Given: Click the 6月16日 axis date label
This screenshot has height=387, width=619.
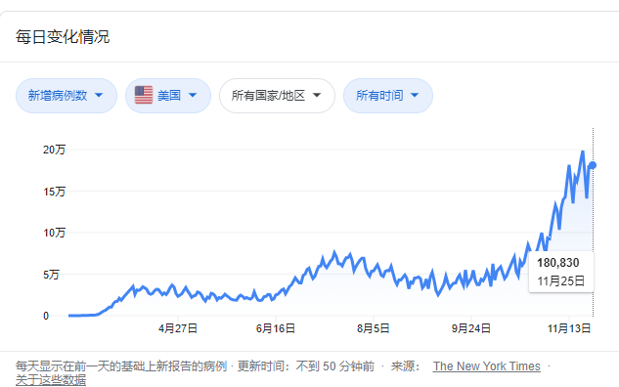Looking at the screenshot, I should click(x=276, y=328).
